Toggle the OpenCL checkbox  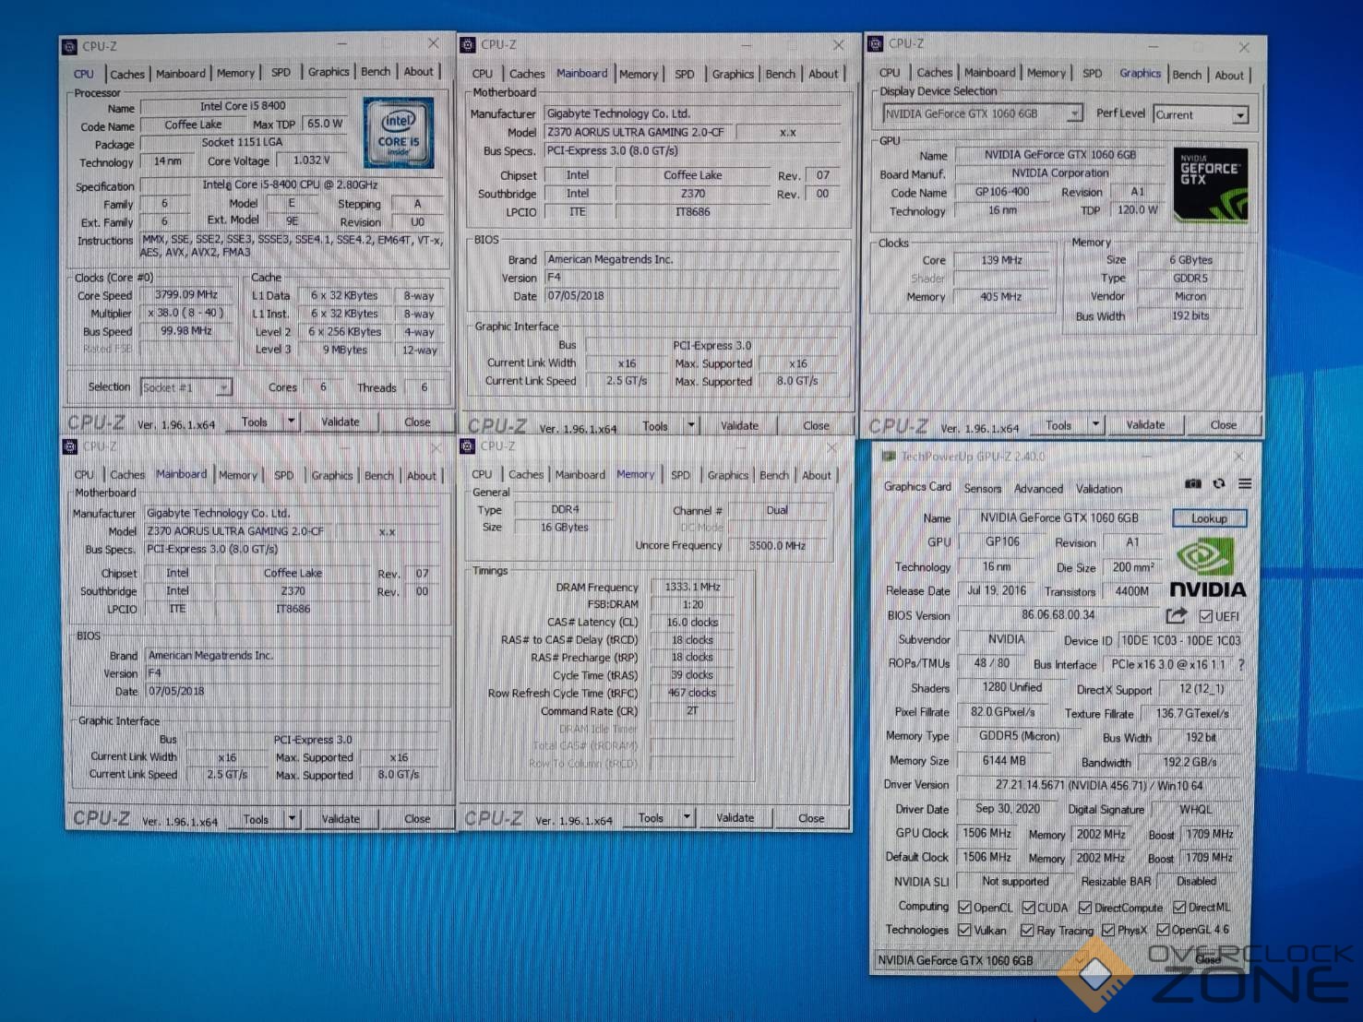click(964, 908)
